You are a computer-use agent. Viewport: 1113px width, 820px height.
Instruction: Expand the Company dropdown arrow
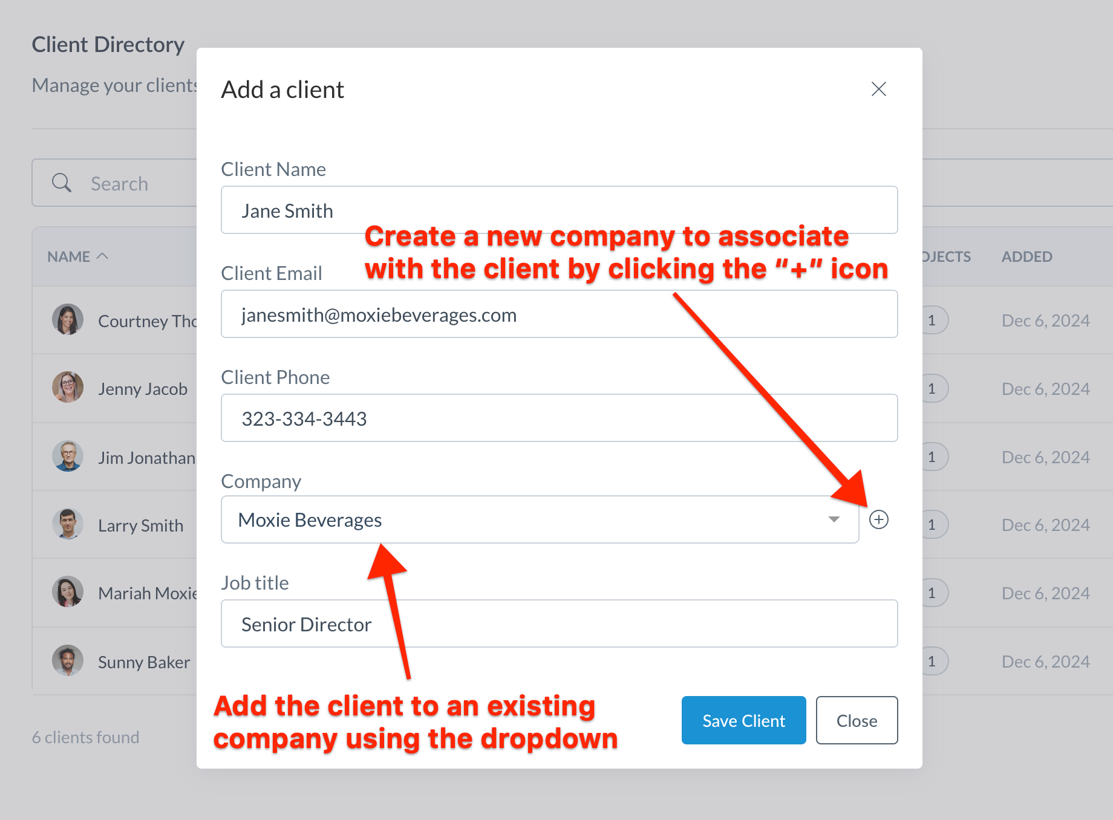pyautogui.click(x=834, y=519)
